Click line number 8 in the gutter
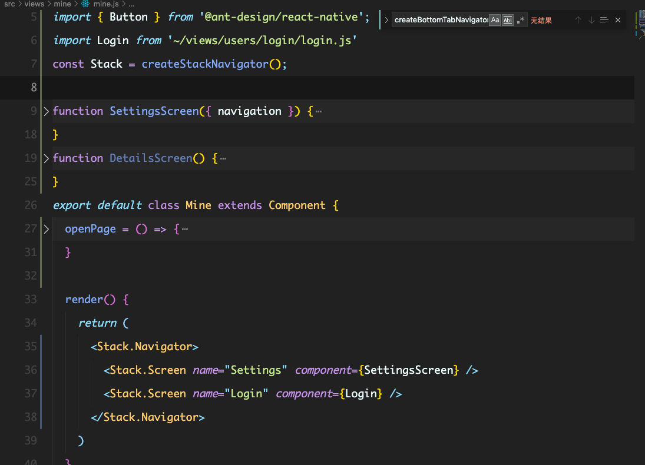The image size is (645, 465). coord(34,88)
